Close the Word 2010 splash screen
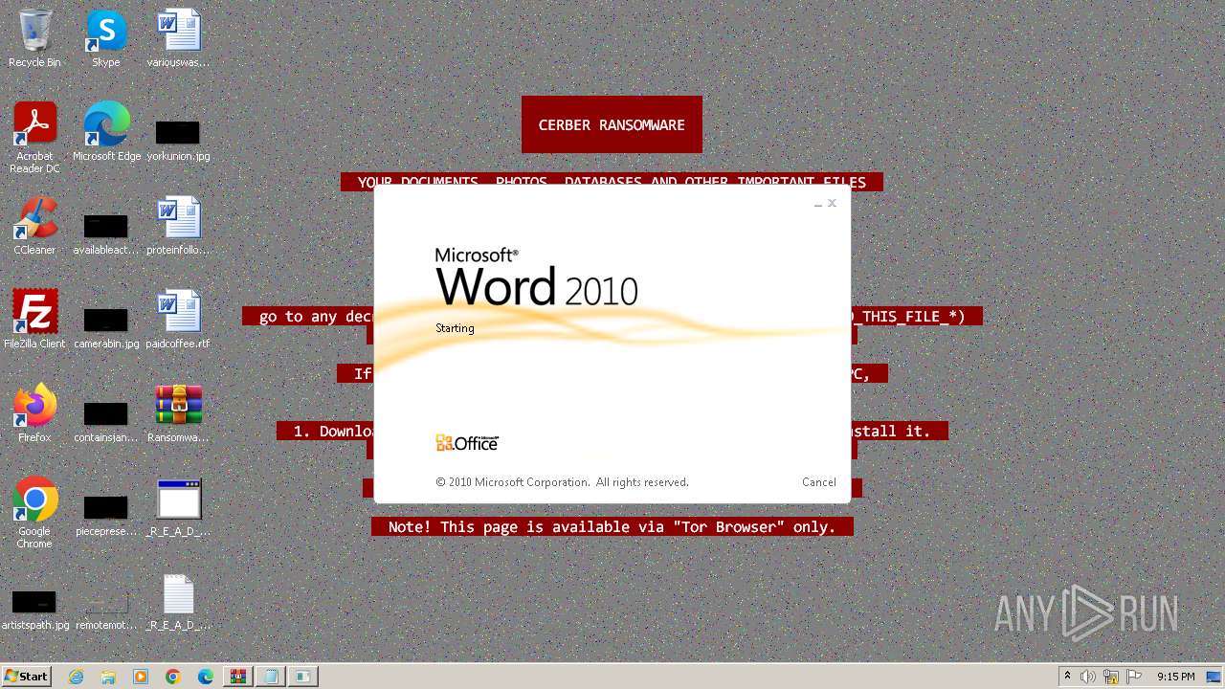This screenshot has height=689, width=1225. pyautogui.click(x=832, y=203)
